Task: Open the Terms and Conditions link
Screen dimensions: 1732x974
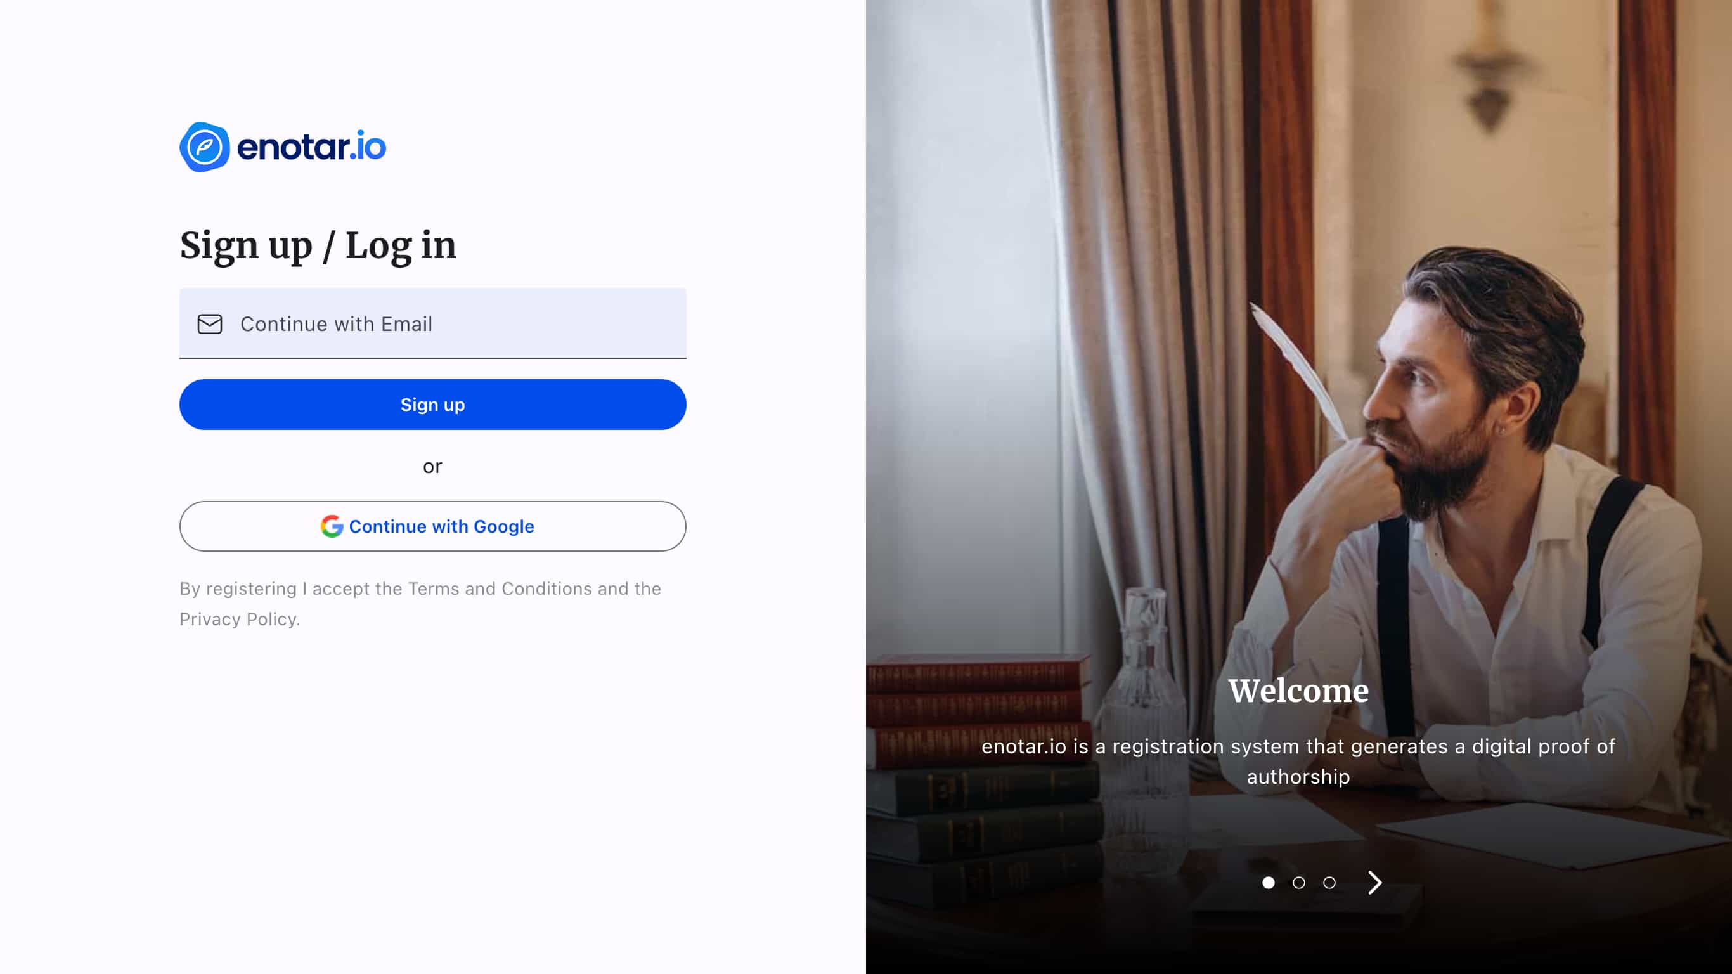Action: [500, 588]
